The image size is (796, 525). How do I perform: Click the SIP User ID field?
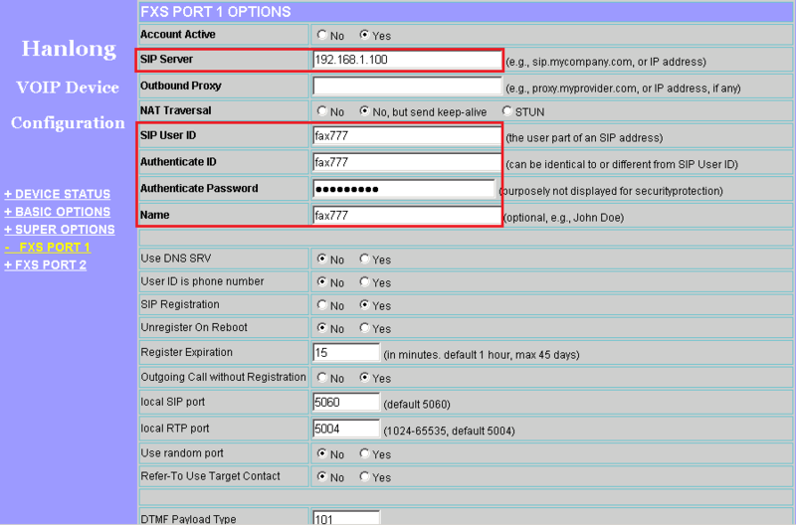pyautogui.click(x=407, y=136)
